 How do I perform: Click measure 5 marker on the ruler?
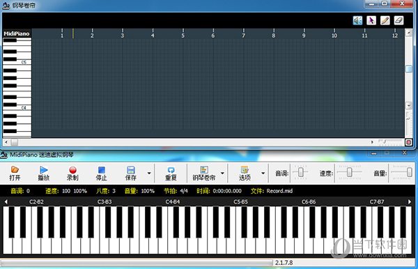[183, 36]
